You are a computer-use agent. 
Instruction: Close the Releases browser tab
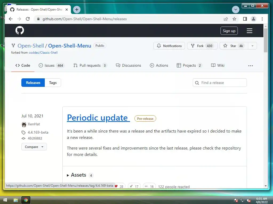66,10
